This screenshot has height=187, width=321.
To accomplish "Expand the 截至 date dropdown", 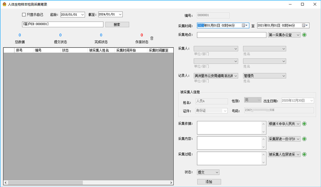I will 120,14.
